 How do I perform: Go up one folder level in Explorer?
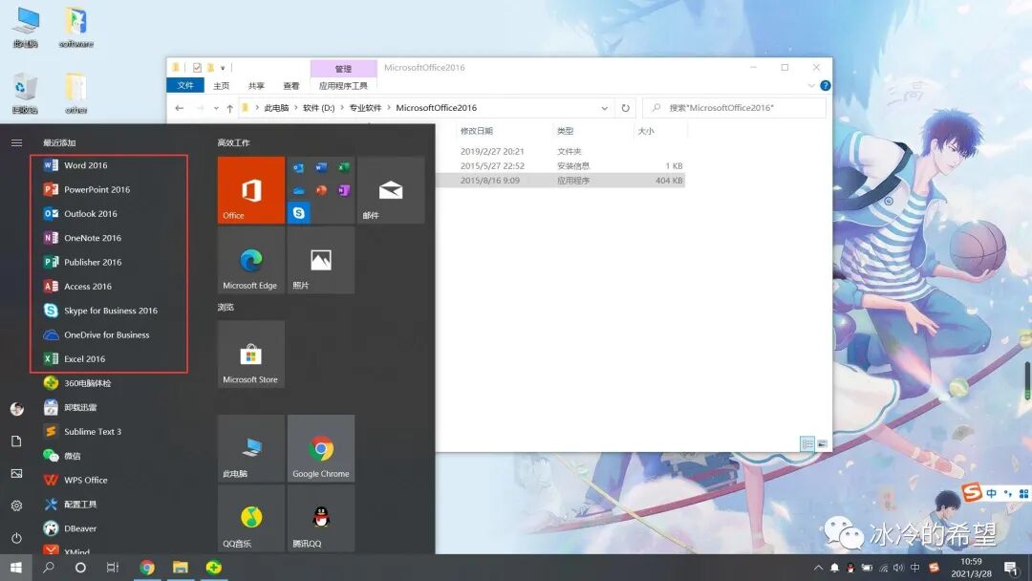(229, 108)
